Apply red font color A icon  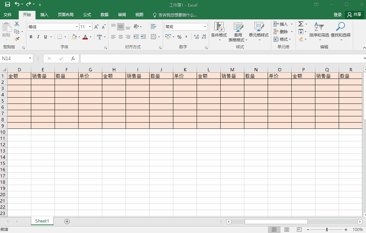(x=85, y=37)
